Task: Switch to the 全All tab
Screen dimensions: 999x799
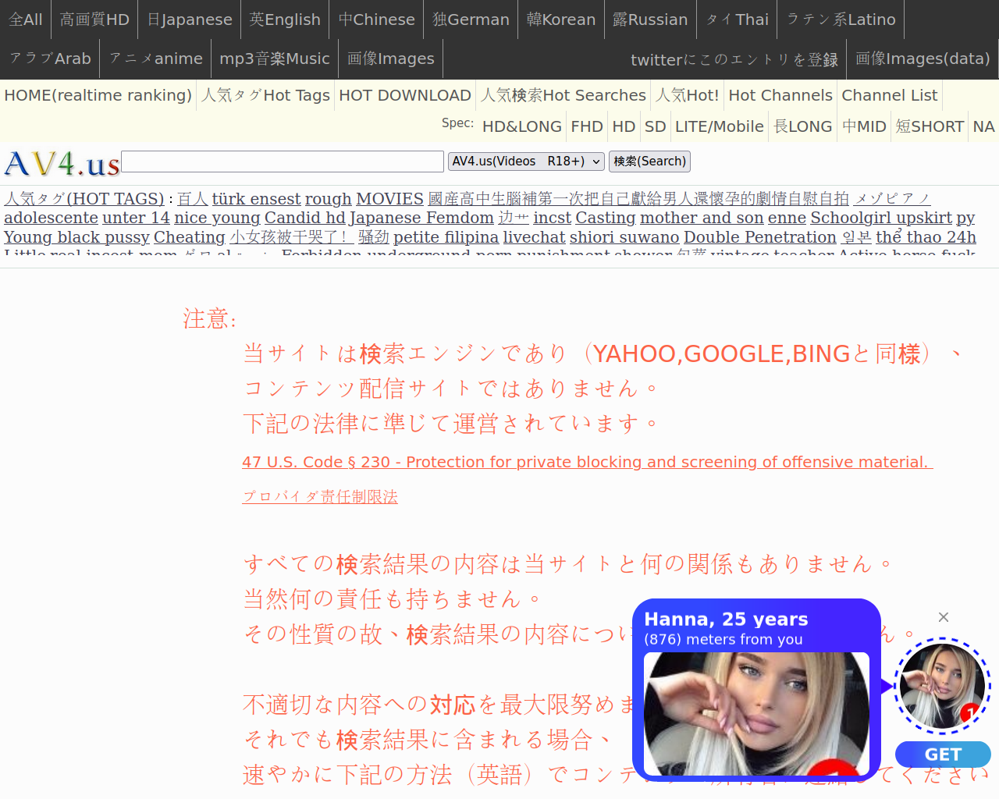Action: [26, 20]
